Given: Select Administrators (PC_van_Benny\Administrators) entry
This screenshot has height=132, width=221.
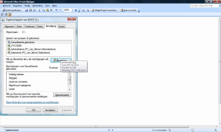Looking at the screenshot, I should [x=39, y=49].
